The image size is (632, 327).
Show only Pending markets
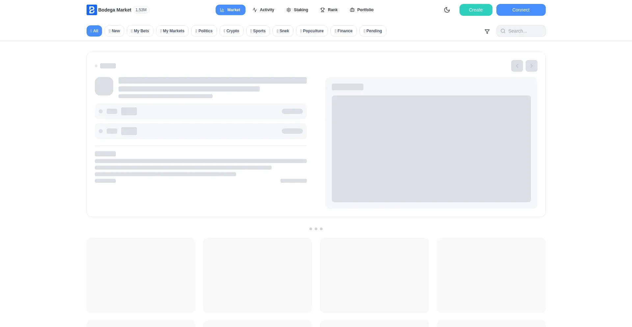(373, 31)
